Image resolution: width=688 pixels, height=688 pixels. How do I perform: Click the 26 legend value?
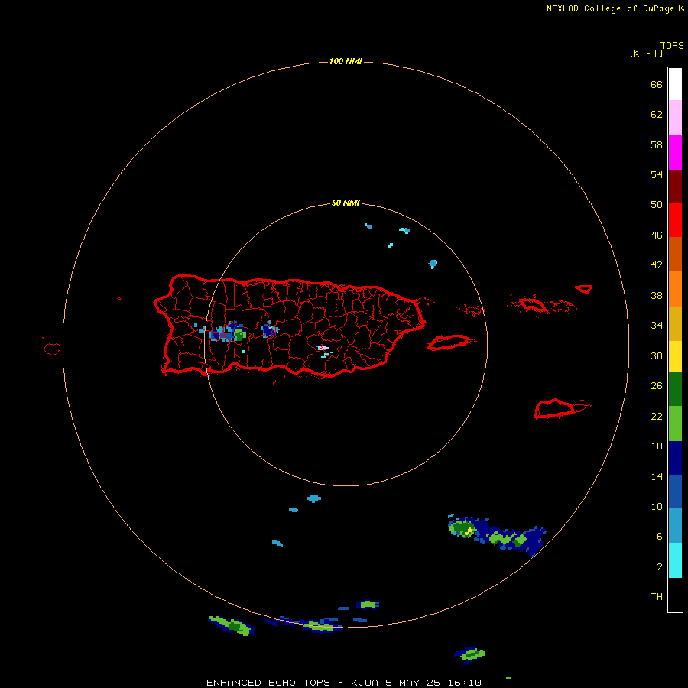657,386
